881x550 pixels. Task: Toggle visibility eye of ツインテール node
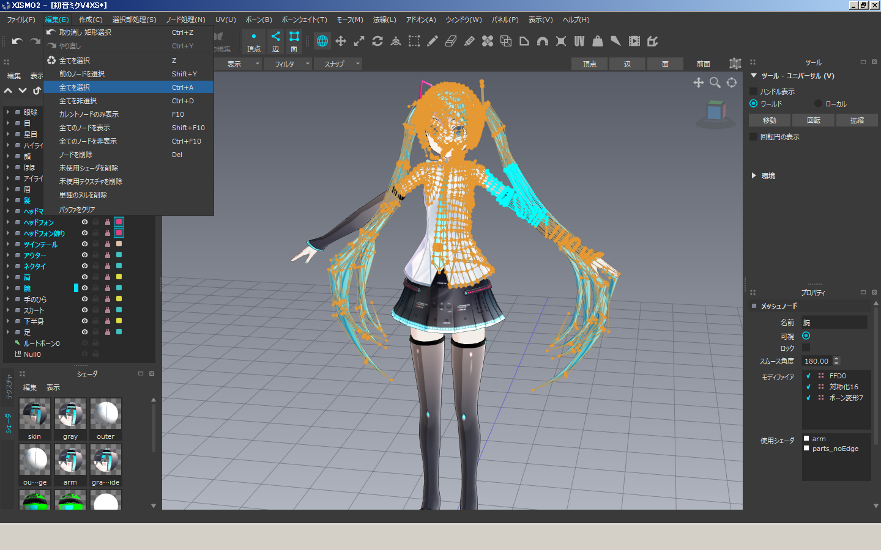tap(84, 244)
